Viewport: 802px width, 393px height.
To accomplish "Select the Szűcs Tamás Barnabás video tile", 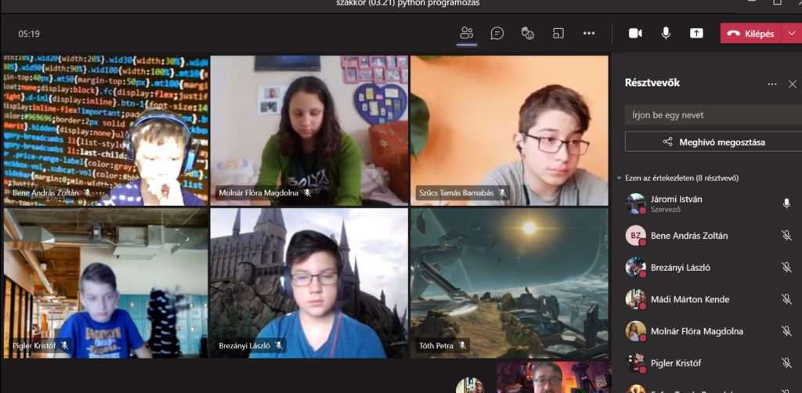I will [x=509, y=130].
